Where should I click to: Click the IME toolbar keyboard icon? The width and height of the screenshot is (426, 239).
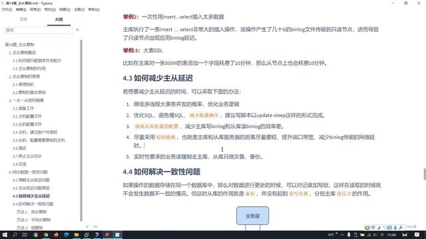click(389, 227)
